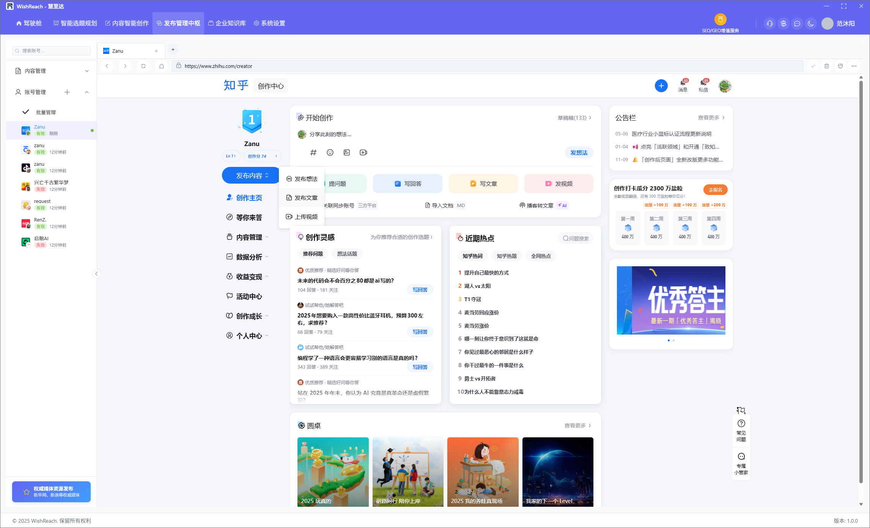The height and width of the screenshot is (528, 870).
Task: Click the insert video icon
Action: (363, 152)
